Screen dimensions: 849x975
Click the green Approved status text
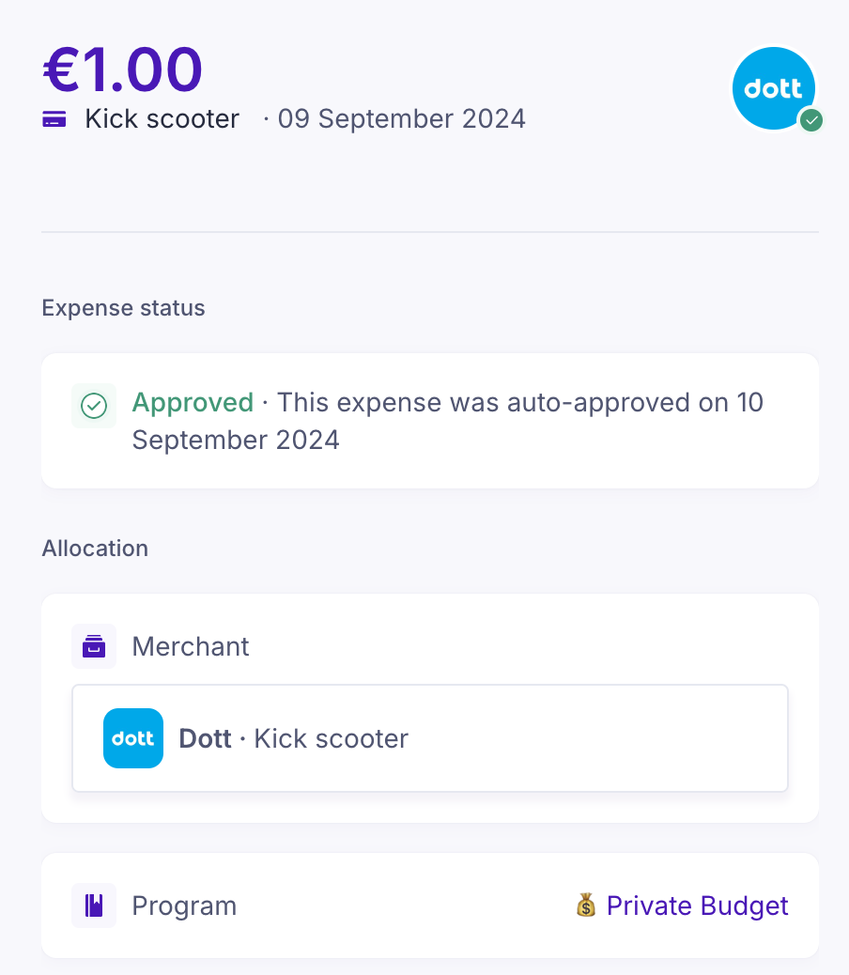193,403
